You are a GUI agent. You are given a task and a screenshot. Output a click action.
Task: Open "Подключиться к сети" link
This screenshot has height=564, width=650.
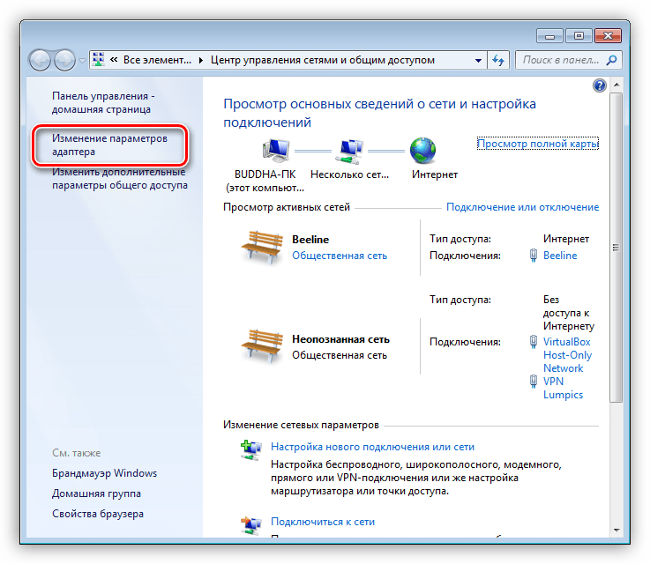click(323, 522)
